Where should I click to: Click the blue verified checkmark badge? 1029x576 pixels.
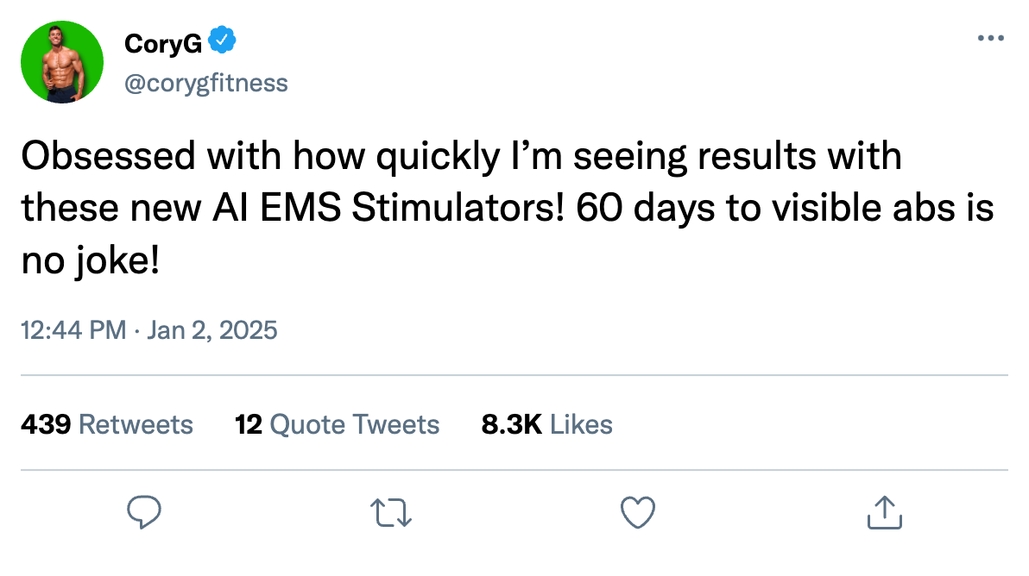(x=222, y=41)
